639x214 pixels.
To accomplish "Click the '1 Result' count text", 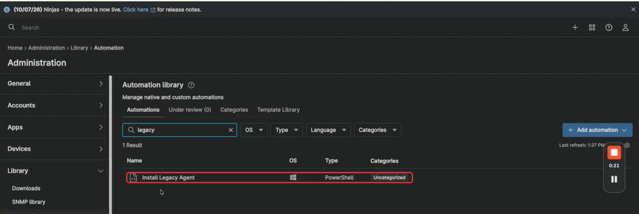I will (x=132, y=145).
